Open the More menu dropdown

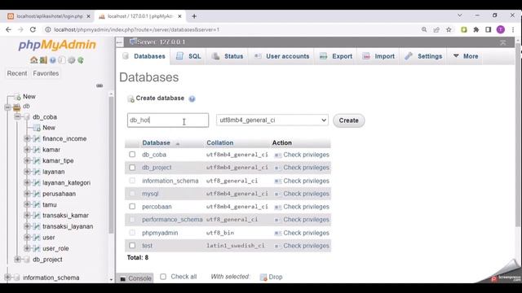tap(466, 56)
